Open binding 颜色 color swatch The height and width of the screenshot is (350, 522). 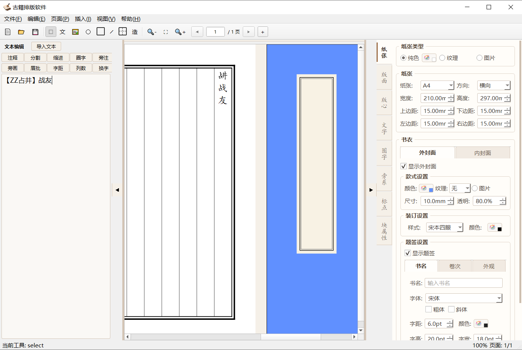(x=495, y=228)
